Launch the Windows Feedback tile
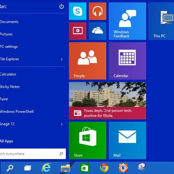The image size is (174, 174). (x=127, y=21)
